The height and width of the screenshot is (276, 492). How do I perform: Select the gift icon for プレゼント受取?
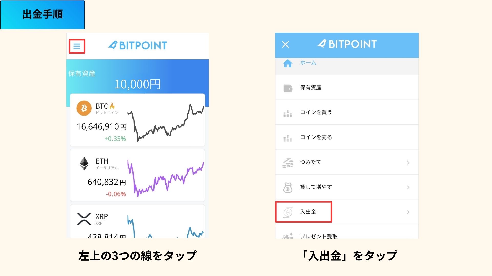pos(288,236)
